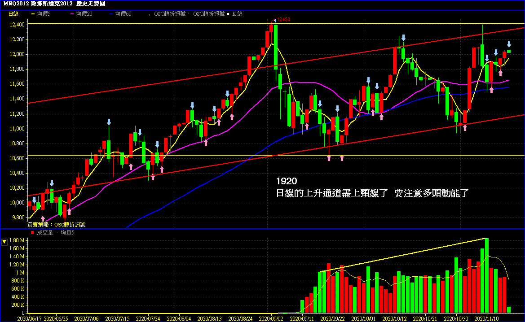Screen dimensions: 525x322
Task: Click the 11,800 price axis label
Action: point(17,69)
